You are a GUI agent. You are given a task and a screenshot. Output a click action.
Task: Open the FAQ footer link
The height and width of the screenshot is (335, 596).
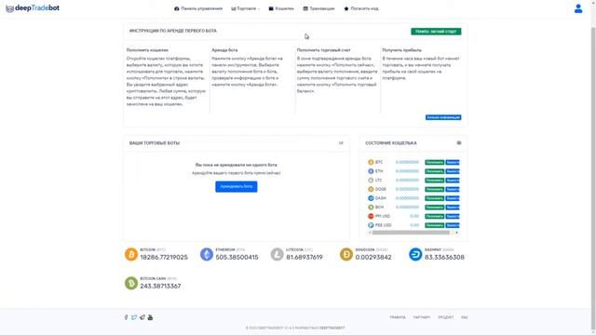464,317
